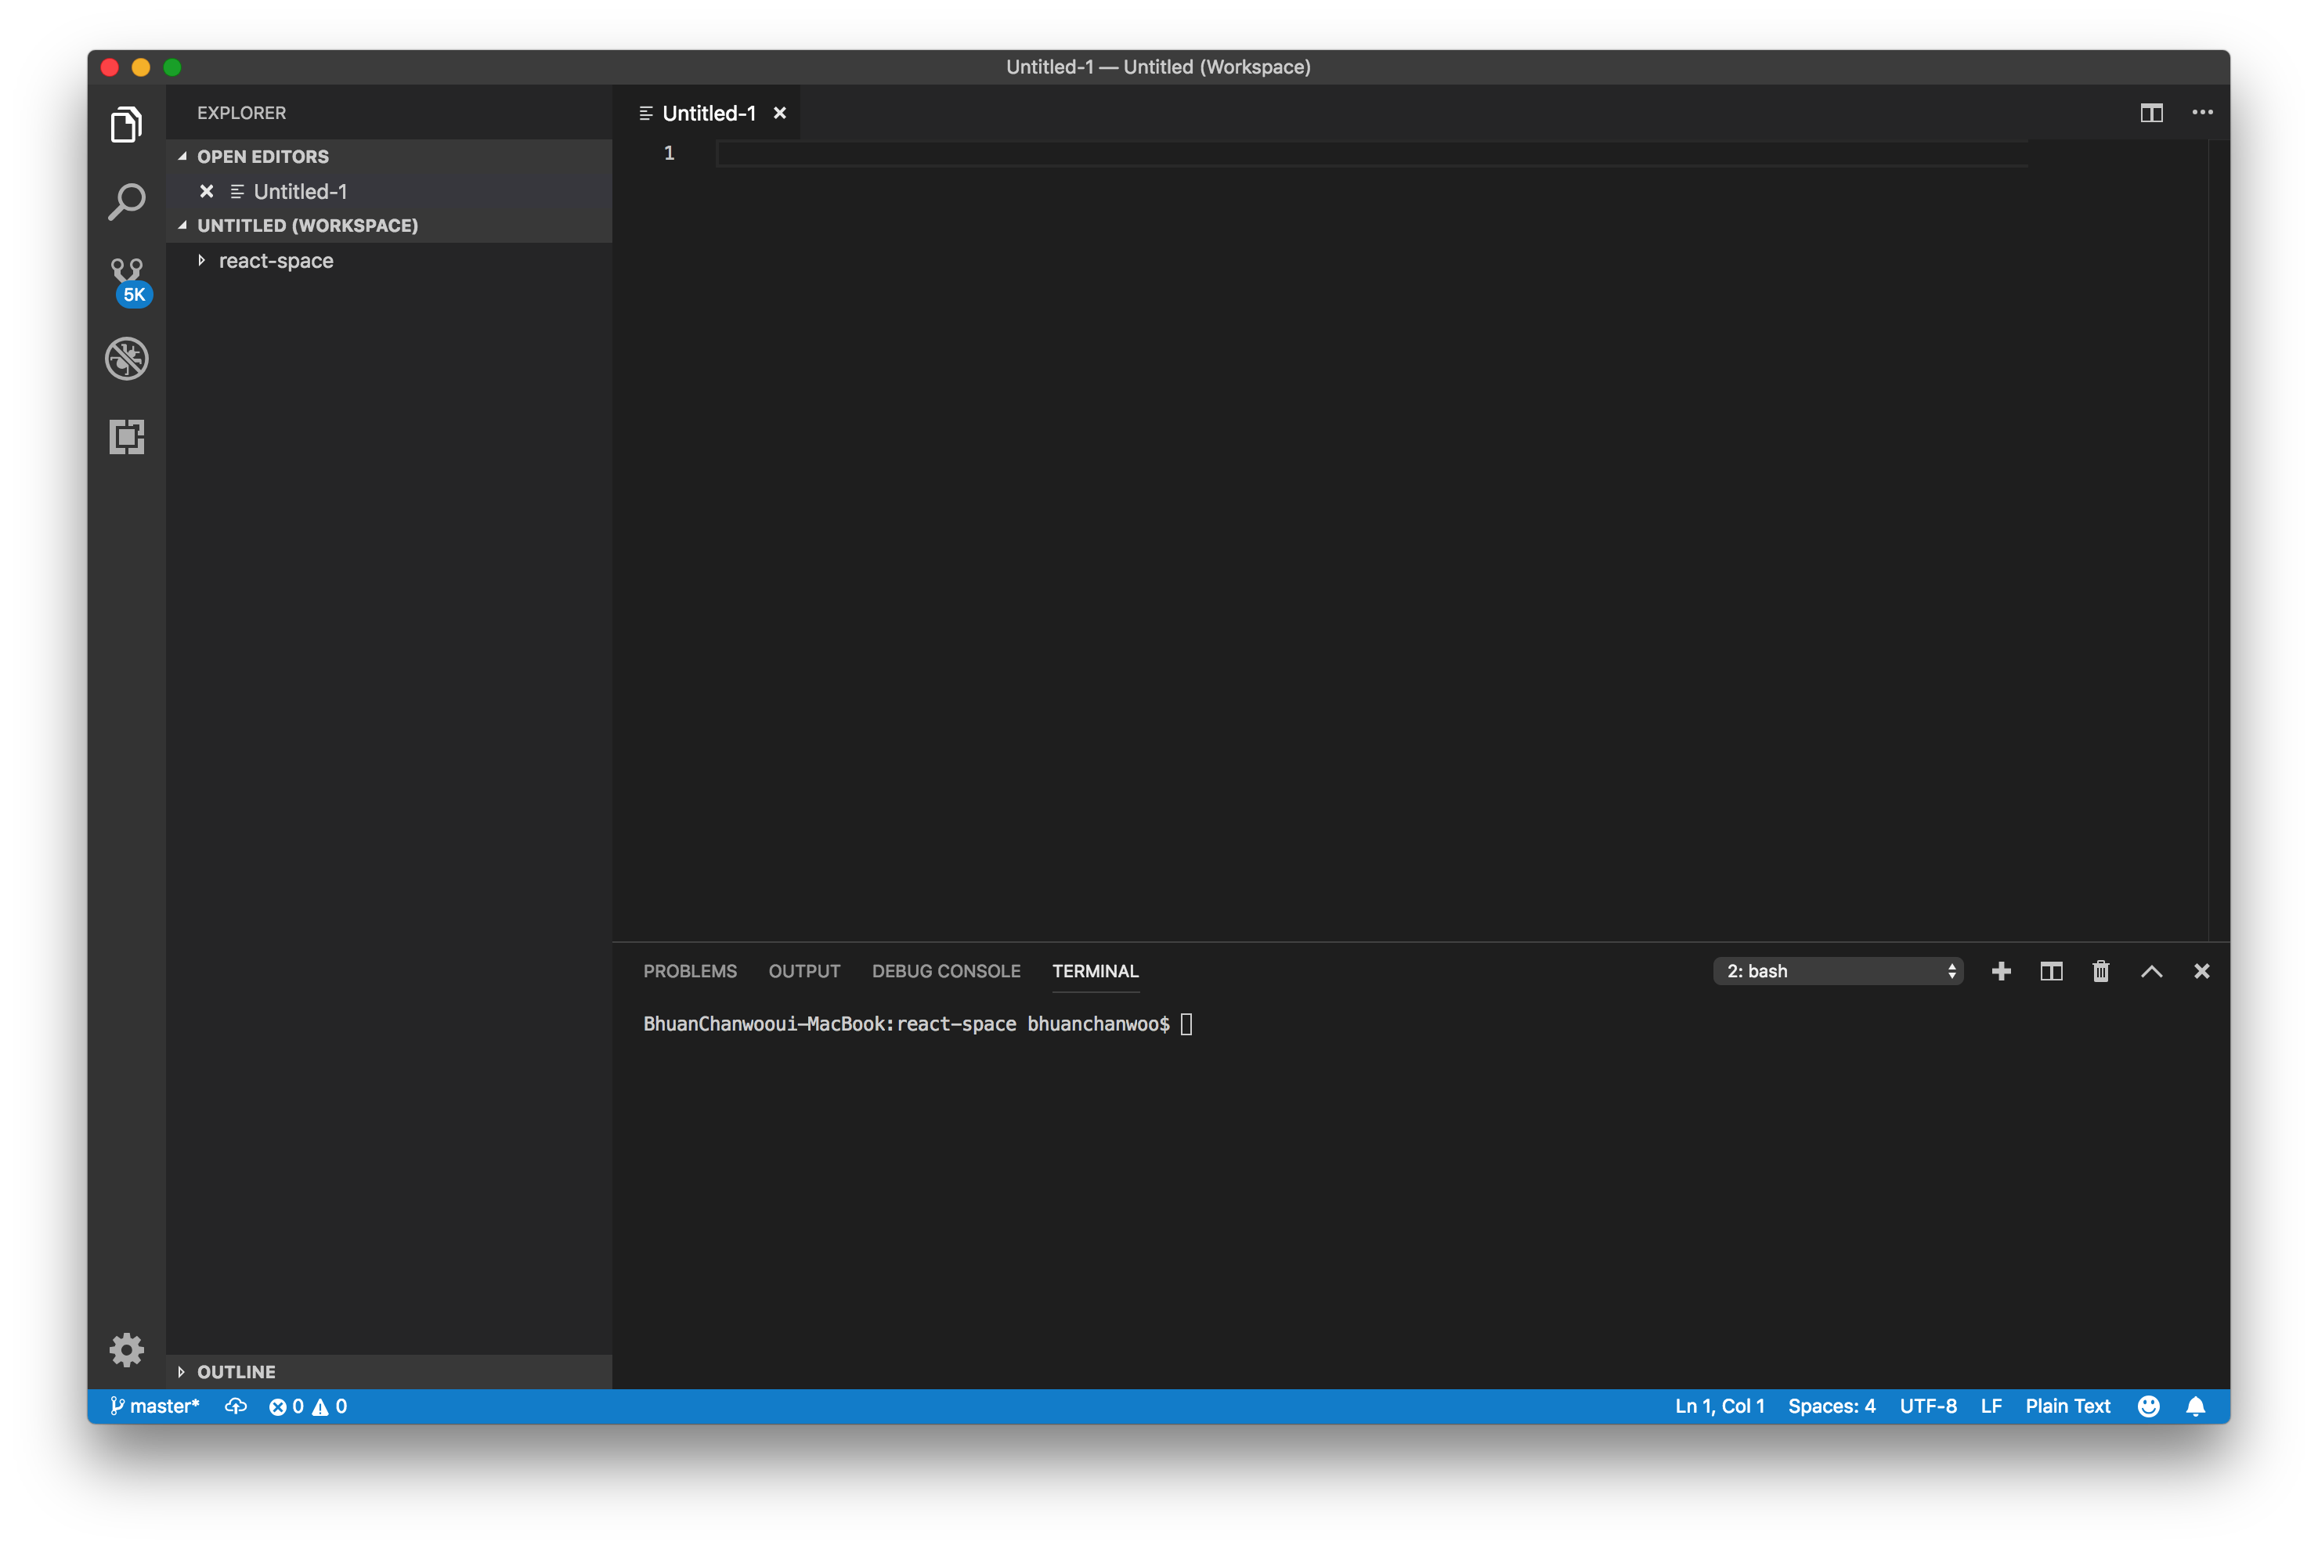Maximize the panel with the up chevron
Image resolution: width=2318 pixels, height=1549 pixels.
pos(2151,971)
